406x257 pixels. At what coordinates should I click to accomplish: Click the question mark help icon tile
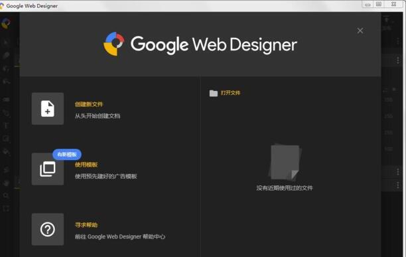(48, 229)
